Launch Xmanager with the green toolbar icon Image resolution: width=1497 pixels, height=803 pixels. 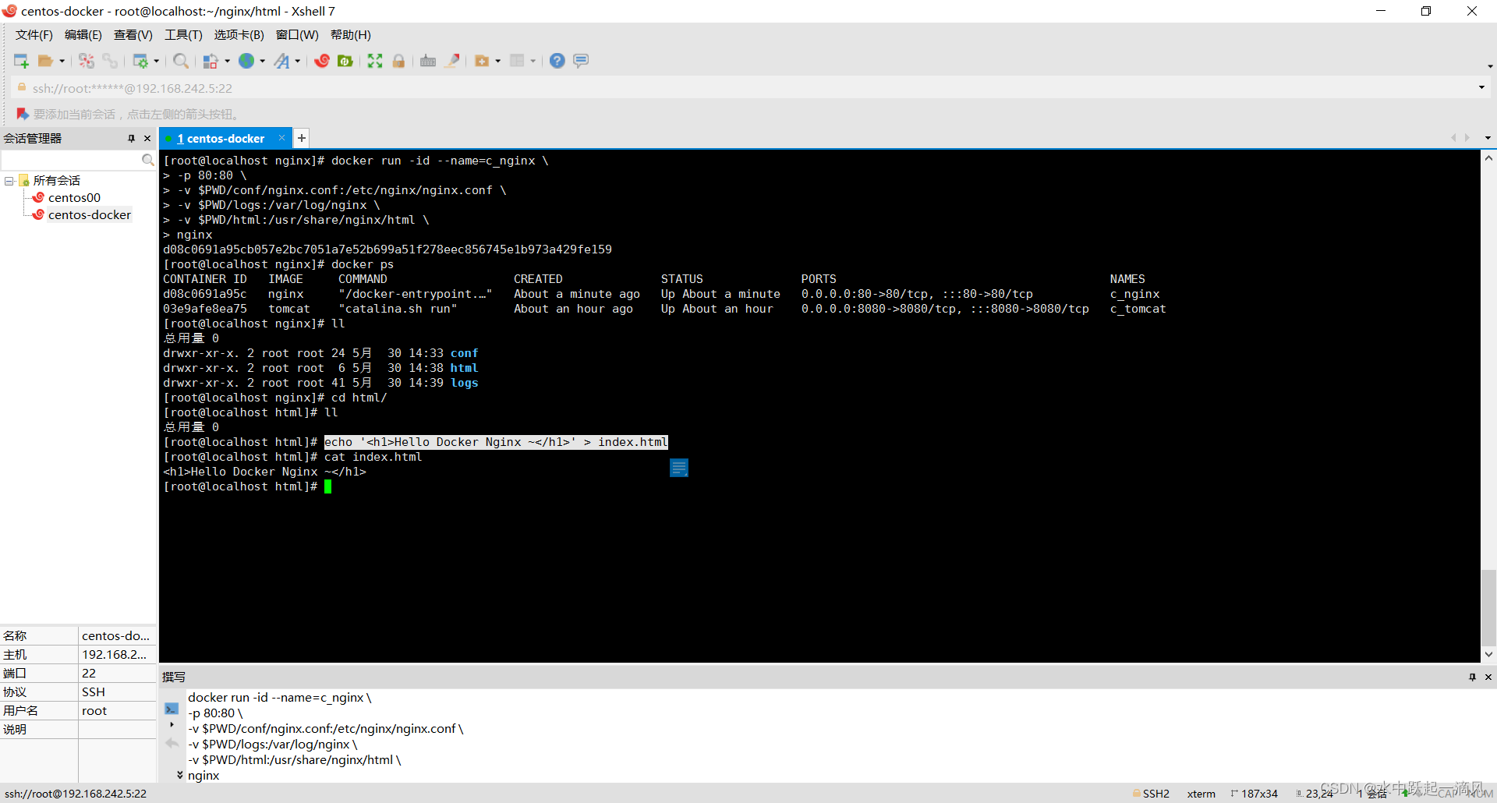click(x=345, y=61)
